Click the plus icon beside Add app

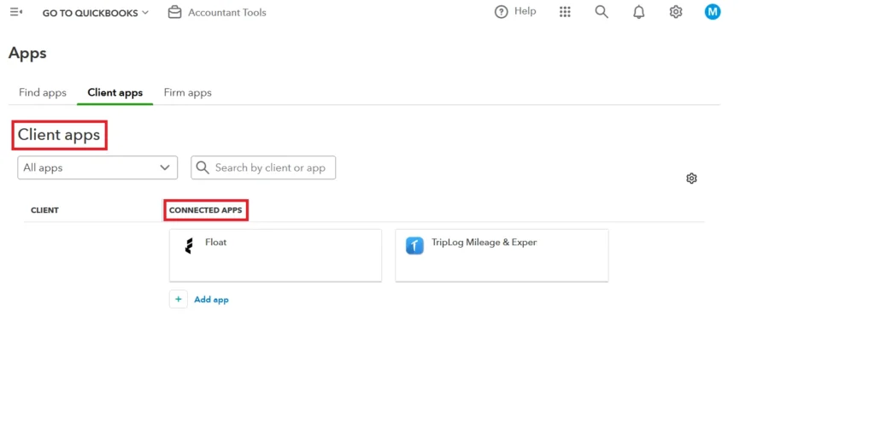(179, 300)
